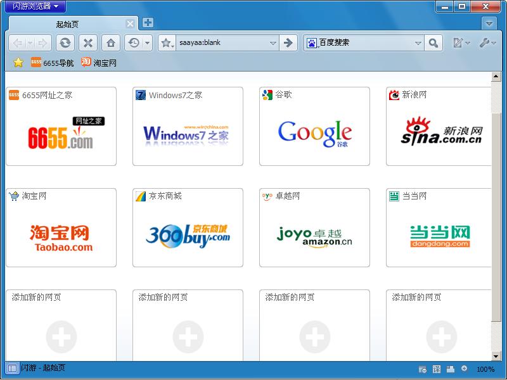The width and height of the screenshot is (507, 380).
Task: Click the status bar icon left of zoom magnifier
Action: (x=451, y=369)
